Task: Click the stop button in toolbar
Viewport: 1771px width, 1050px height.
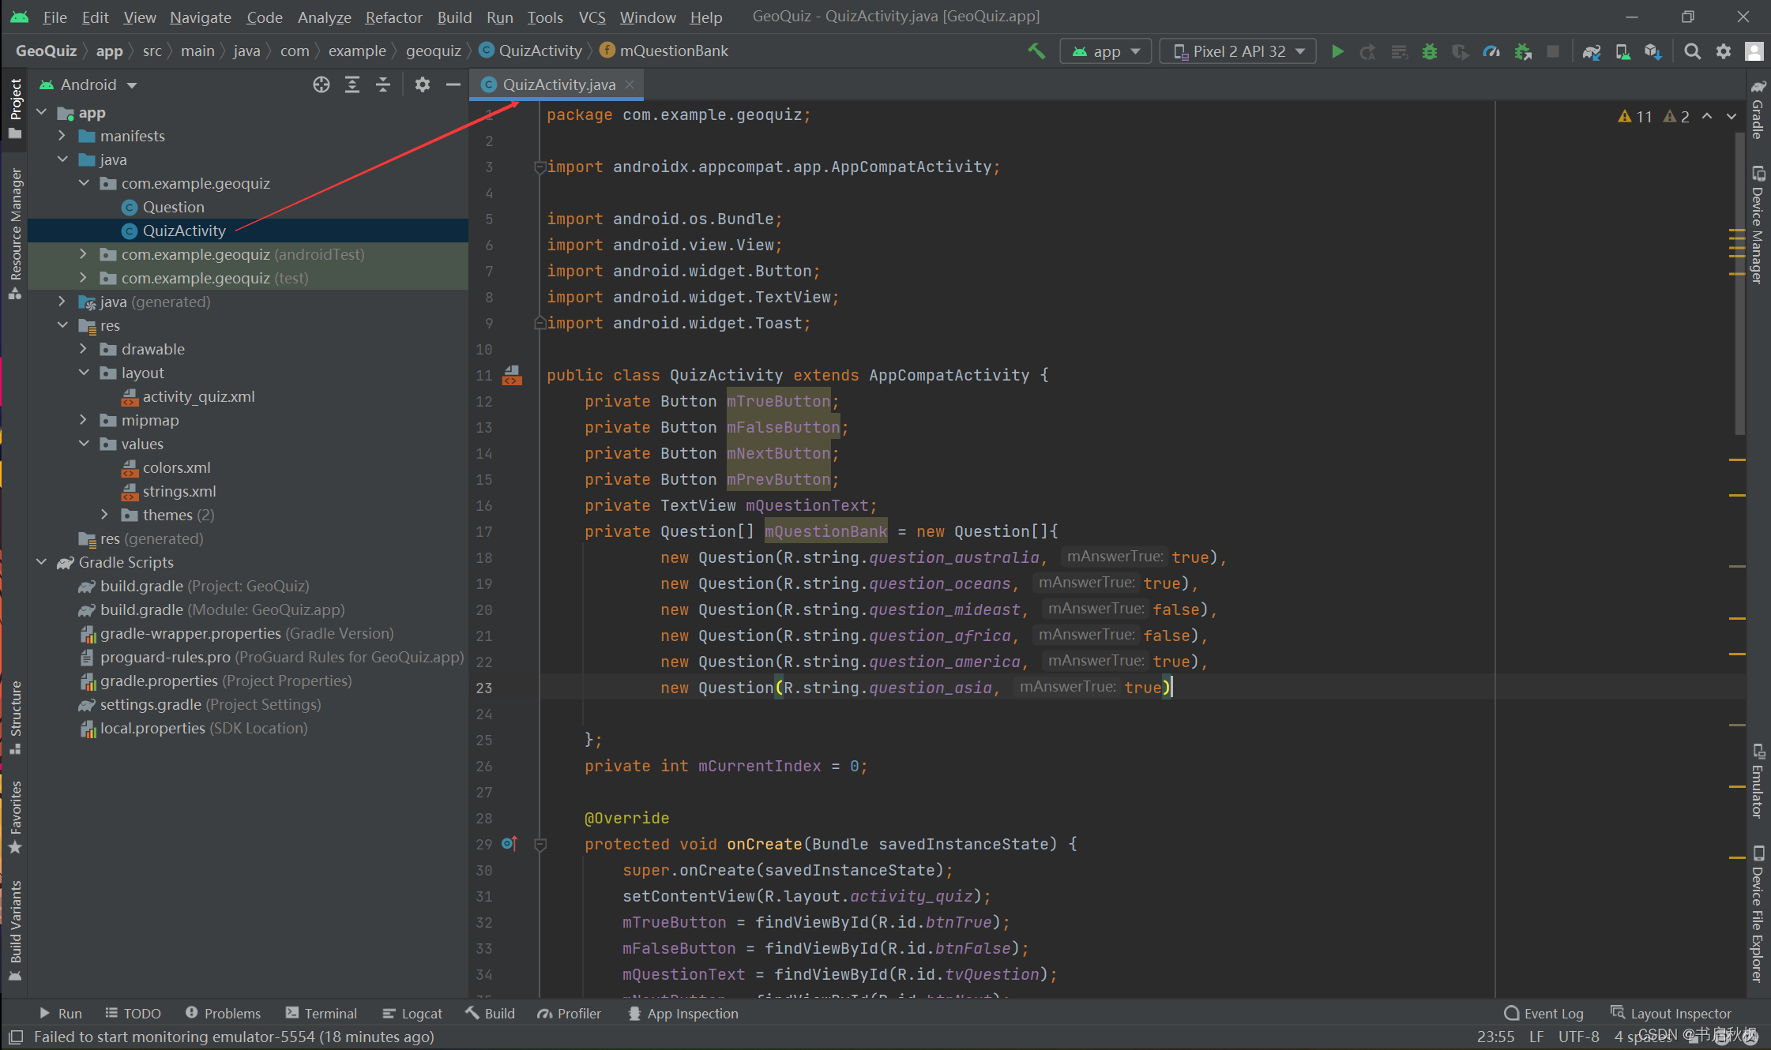Action: click(1553, 51)
